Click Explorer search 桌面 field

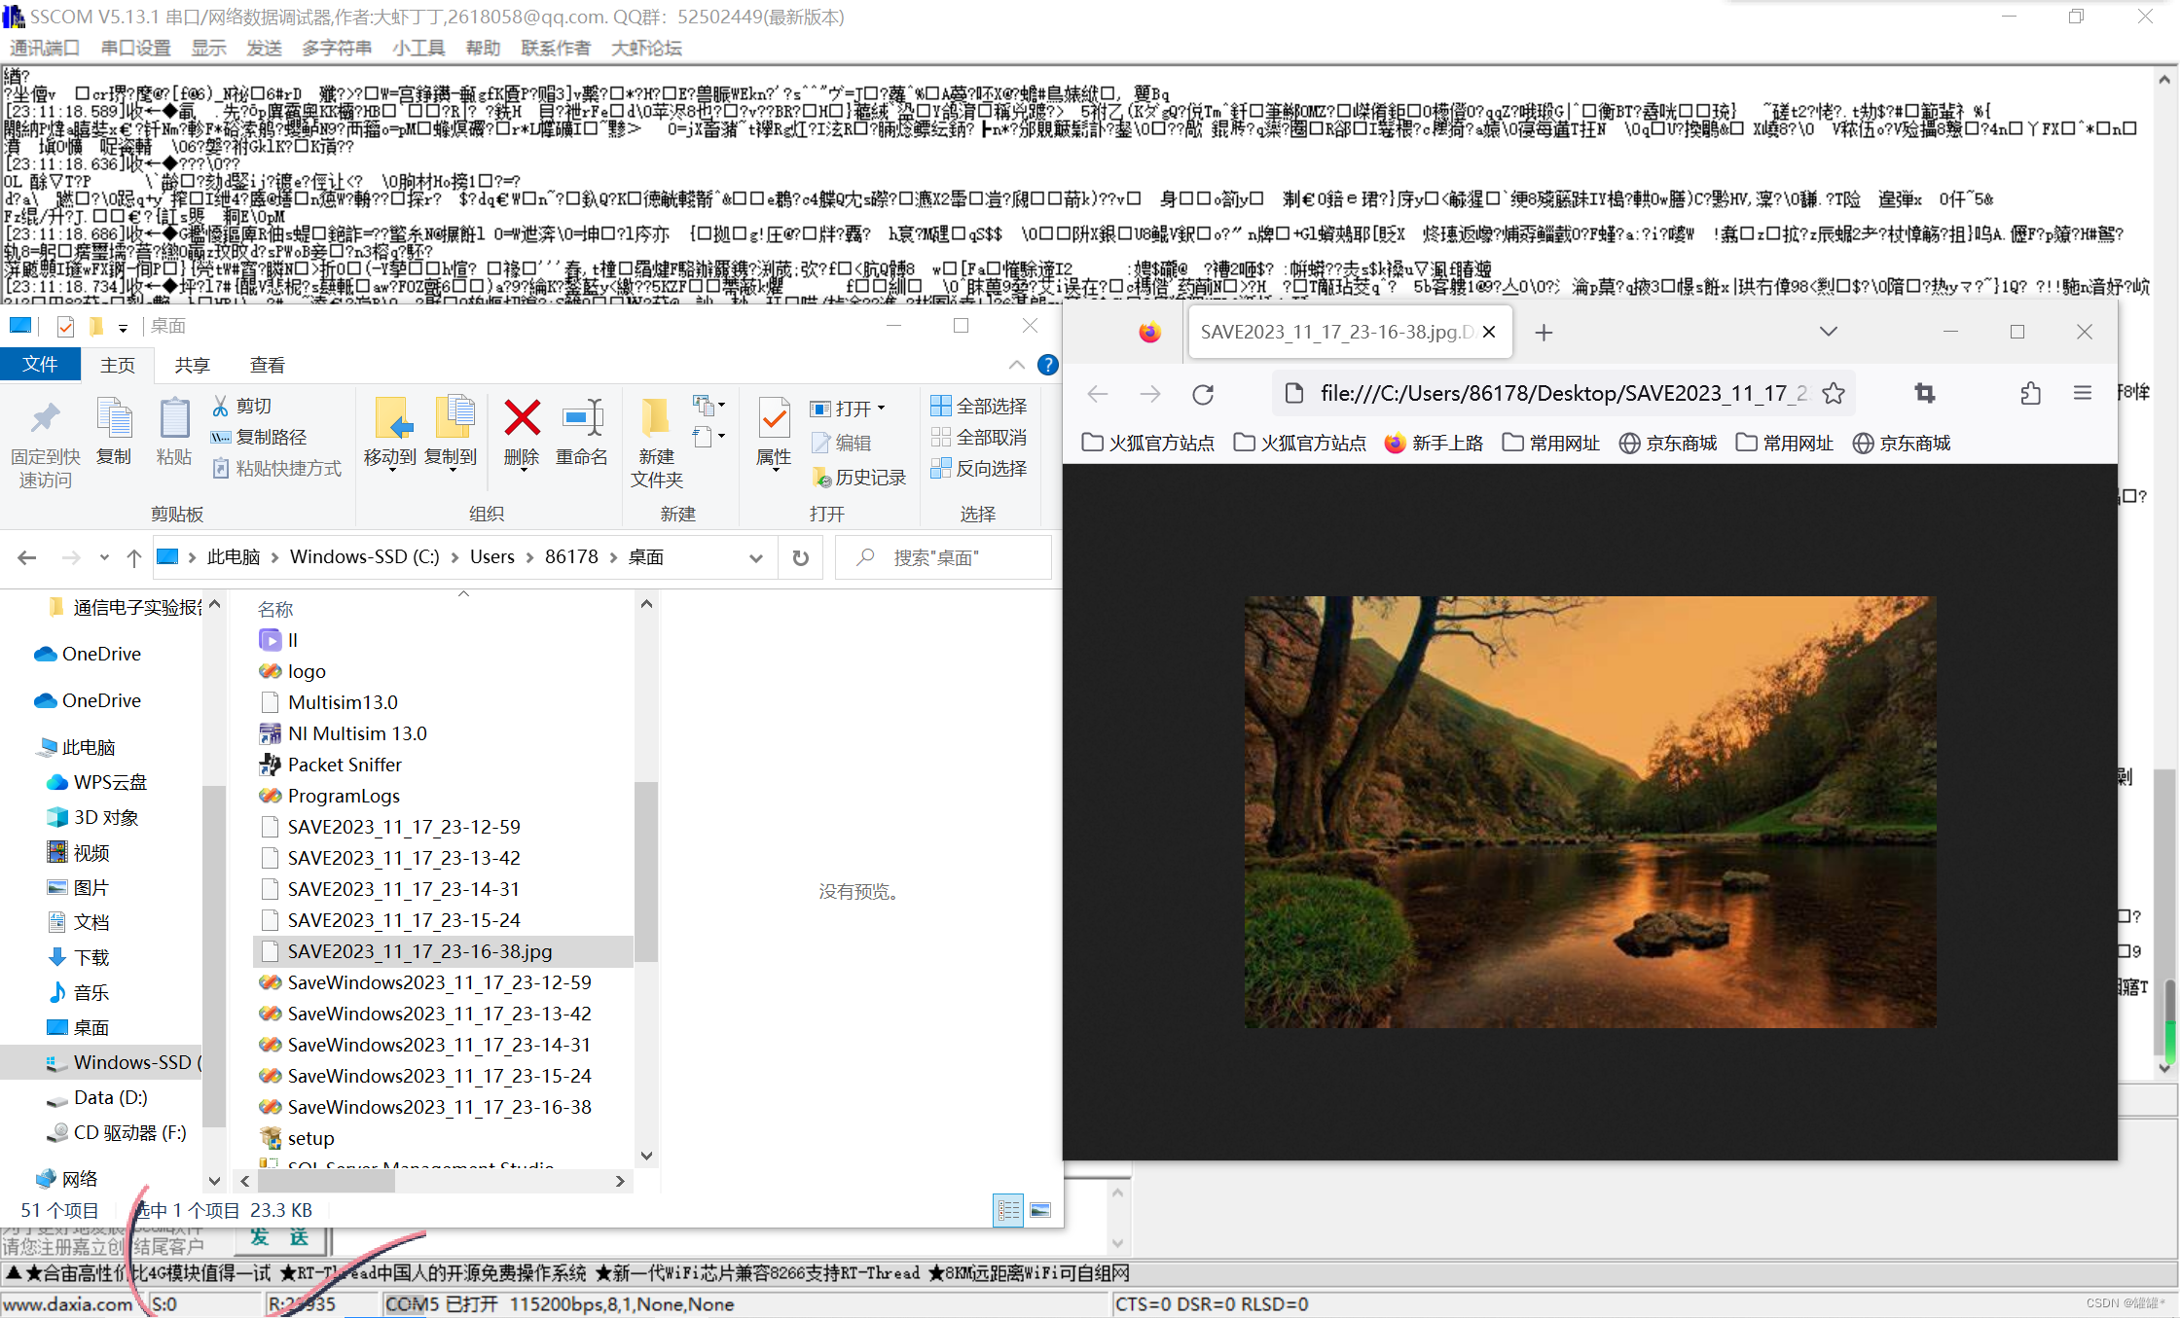pyautogui.click(x=944, y=557)
